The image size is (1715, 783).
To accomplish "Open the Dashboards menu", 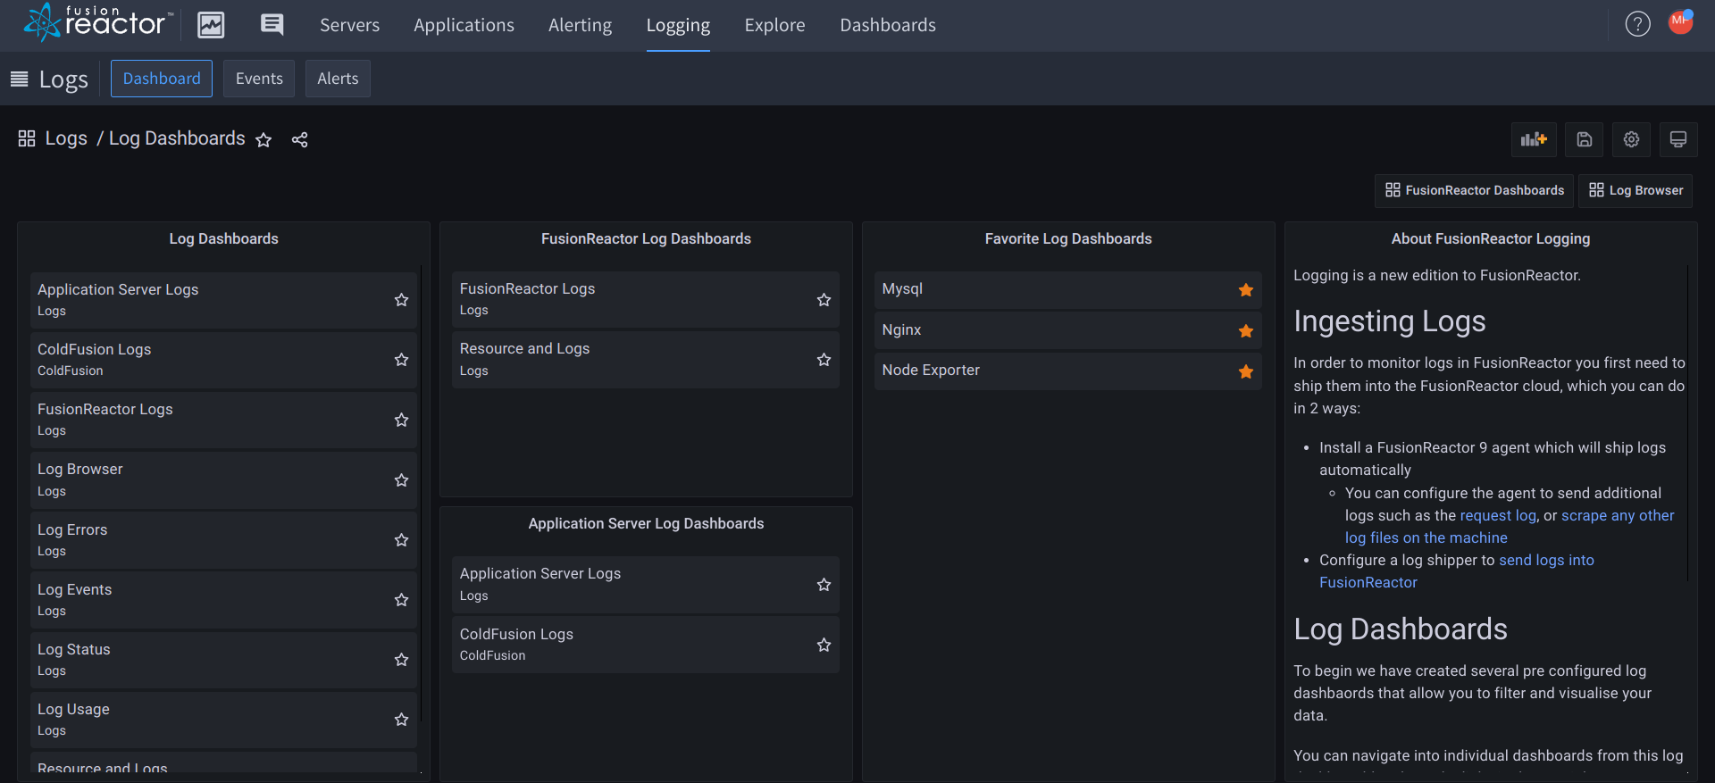I will 888,25.
